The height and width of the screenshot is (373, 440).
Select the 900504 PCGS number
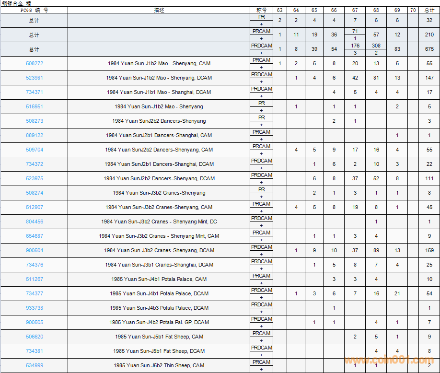point(34,250)
